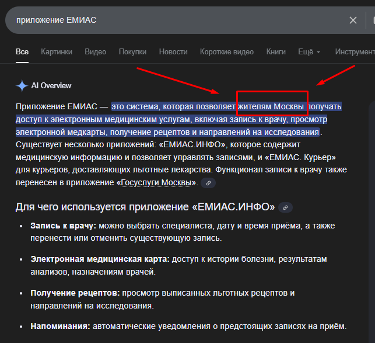Expand the «Ещё» dropdown menu
The image size is (375, 343).
[309, 52]
